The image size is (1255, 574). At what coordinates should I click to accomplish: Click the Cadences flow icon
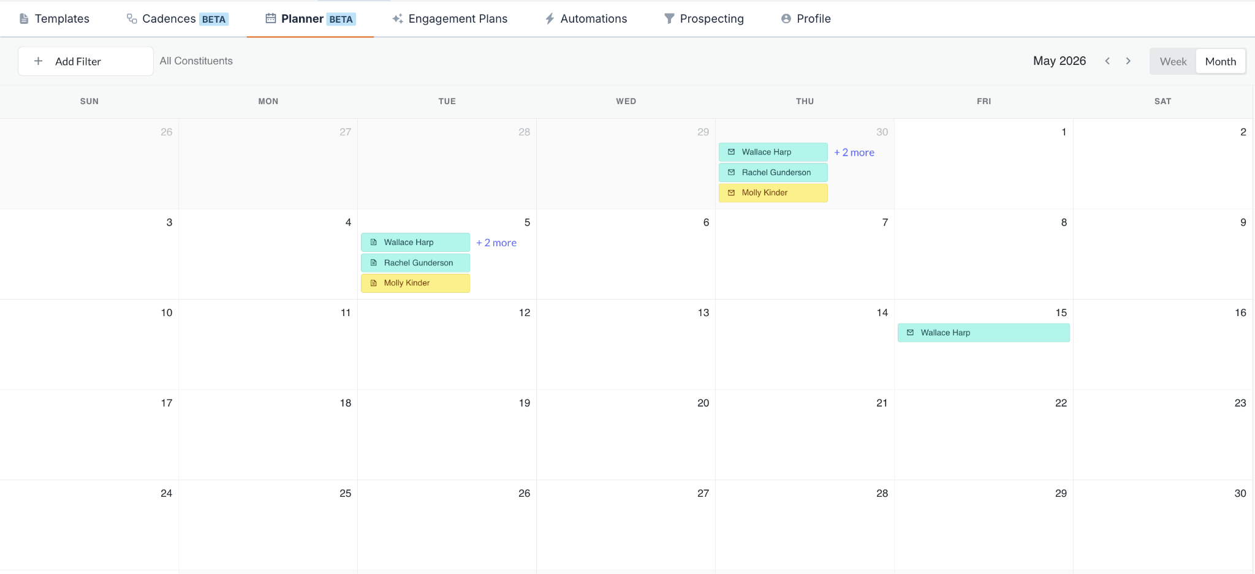point(132,19)
